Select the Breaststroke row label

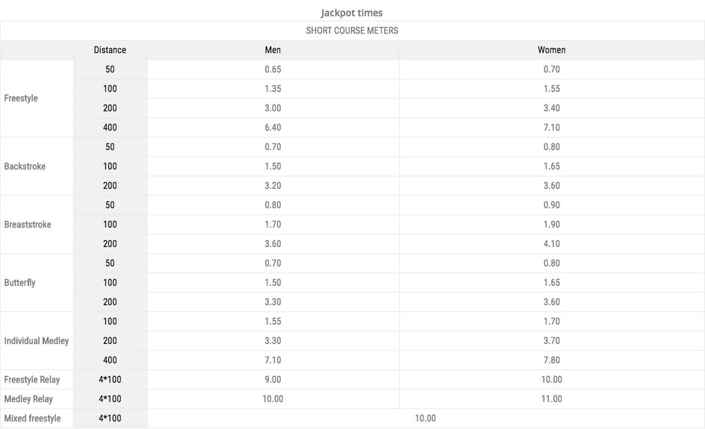pyautogui.click(x=28, y=224)
